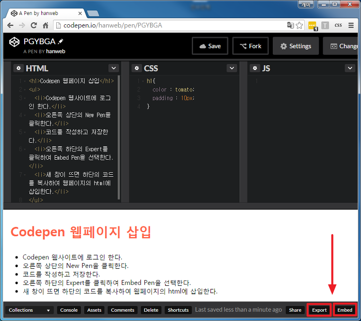The image size is (361, 321).
Task: Open the Console panel
Action: pos(69,310)
